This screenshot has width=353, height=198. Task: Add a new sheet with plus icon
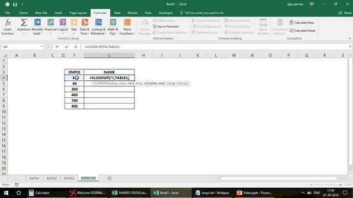(x=109, y=178)
